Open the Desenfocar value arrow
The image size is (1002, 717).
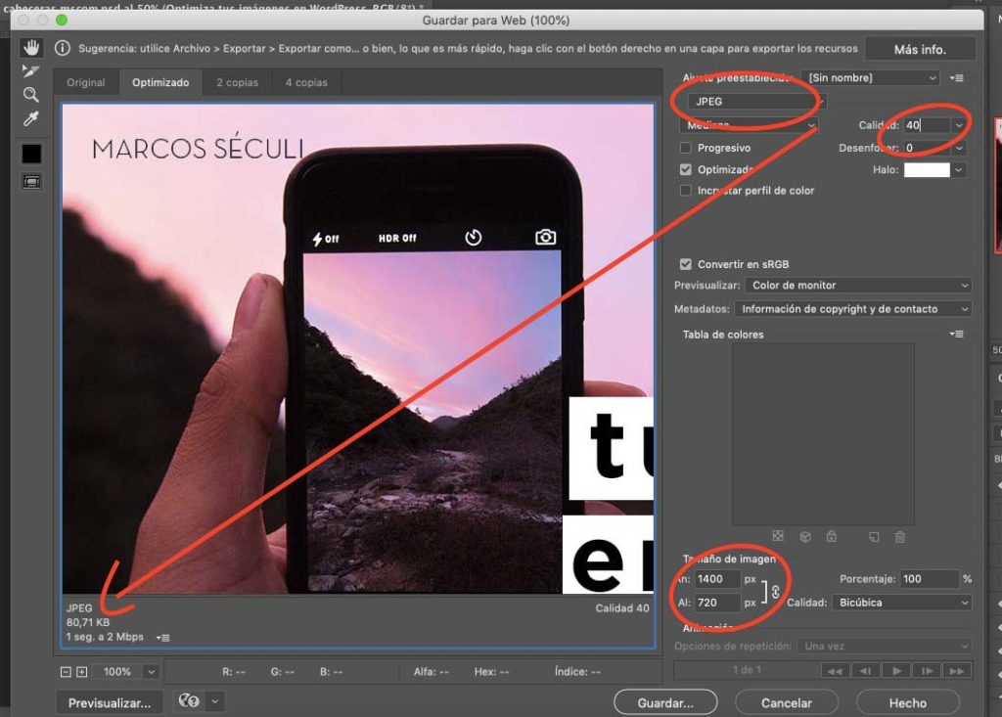point(959,148)
